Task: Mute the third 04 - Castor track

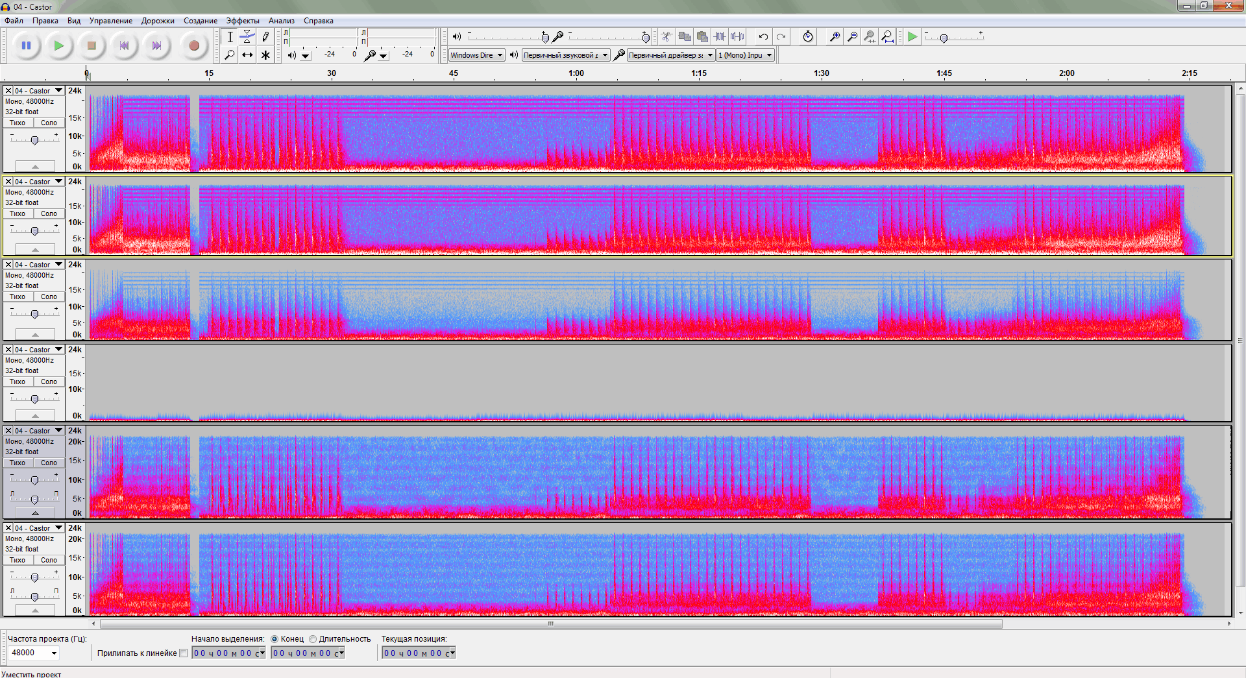Action: (x=18, y=297)
